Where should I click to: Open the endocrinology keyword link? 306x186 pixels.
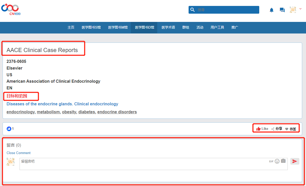(x=21, y=112)
